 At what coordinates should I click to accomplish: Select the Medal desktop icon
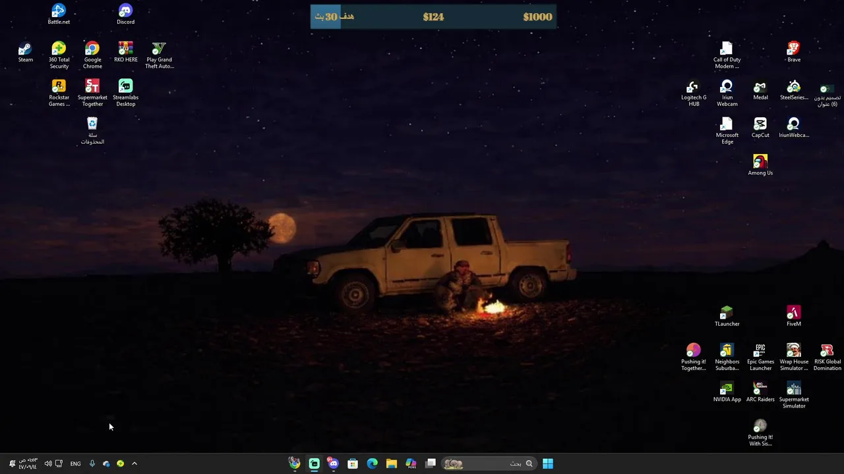[x=760, y=90]
